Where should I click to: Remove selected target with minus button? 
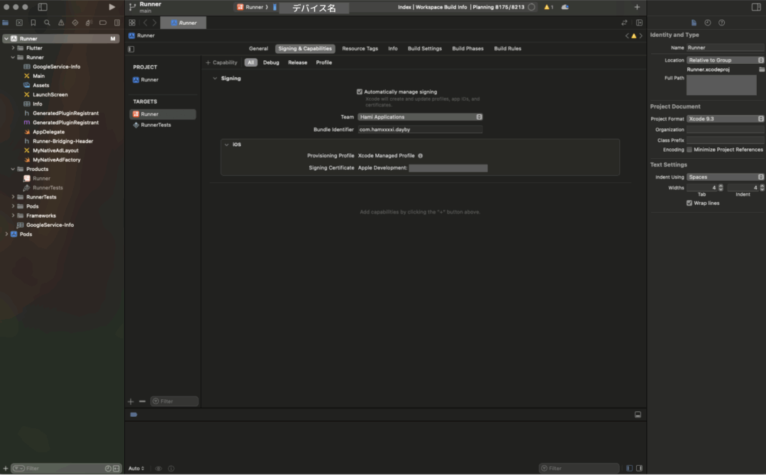(142, 401)
